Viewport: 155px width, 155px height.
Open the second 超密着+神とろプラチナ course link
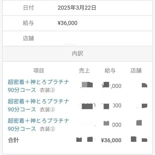(38, 105)
